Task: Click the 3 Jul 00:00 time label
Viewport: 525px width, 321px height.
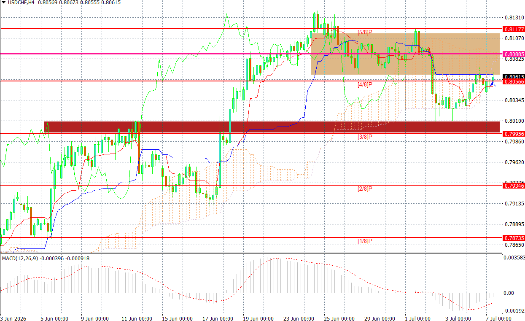Action: click(459, 318)
